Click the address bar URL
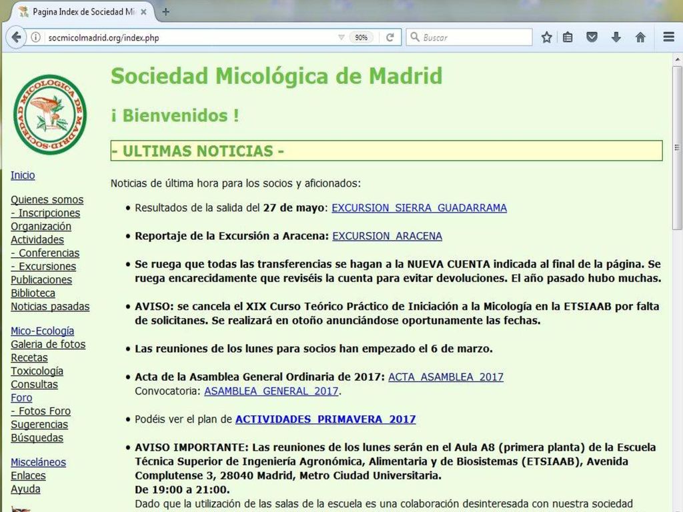Screen dimensions: 683x512 (x=103, y=38)
